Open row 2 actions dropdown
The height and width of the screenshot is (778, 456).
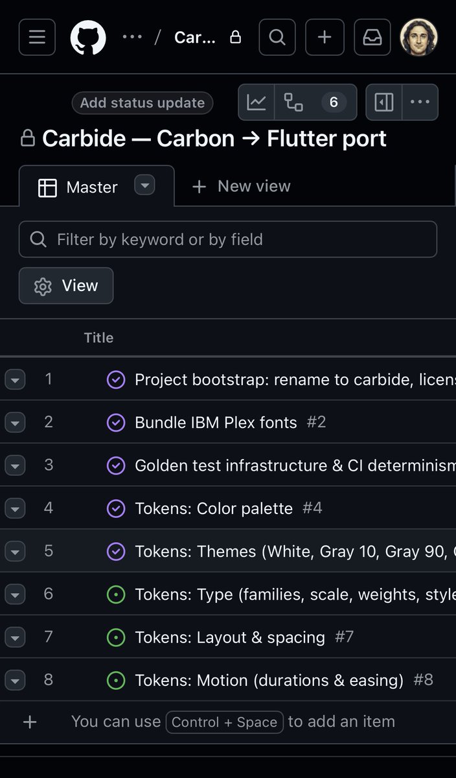(x=15, y=422)
